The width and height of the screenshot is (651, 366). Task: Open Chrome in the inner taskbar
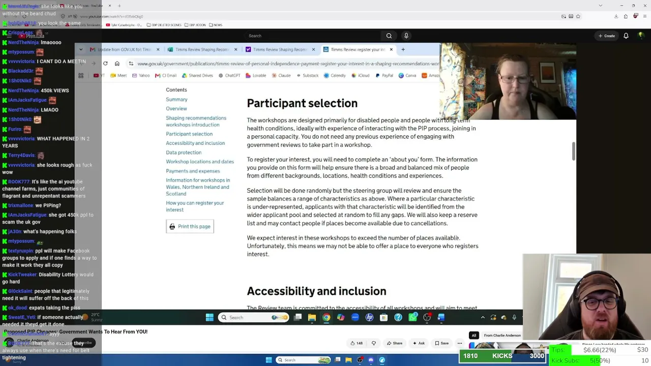(326, 318)
